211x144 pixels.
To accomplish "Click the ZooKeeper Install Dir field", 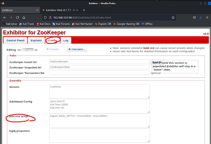I will click(x=100, y=62).
